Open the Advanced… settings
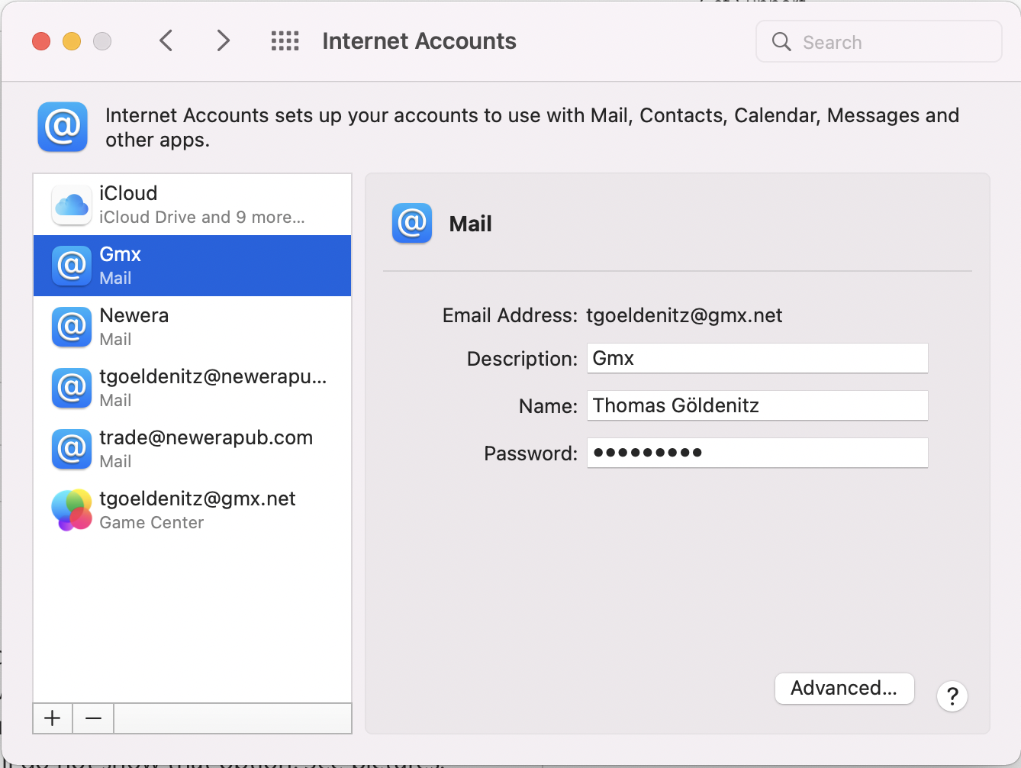Viewport: 1021px width, 768px height. pyautogui.click(x=844, y=689)
